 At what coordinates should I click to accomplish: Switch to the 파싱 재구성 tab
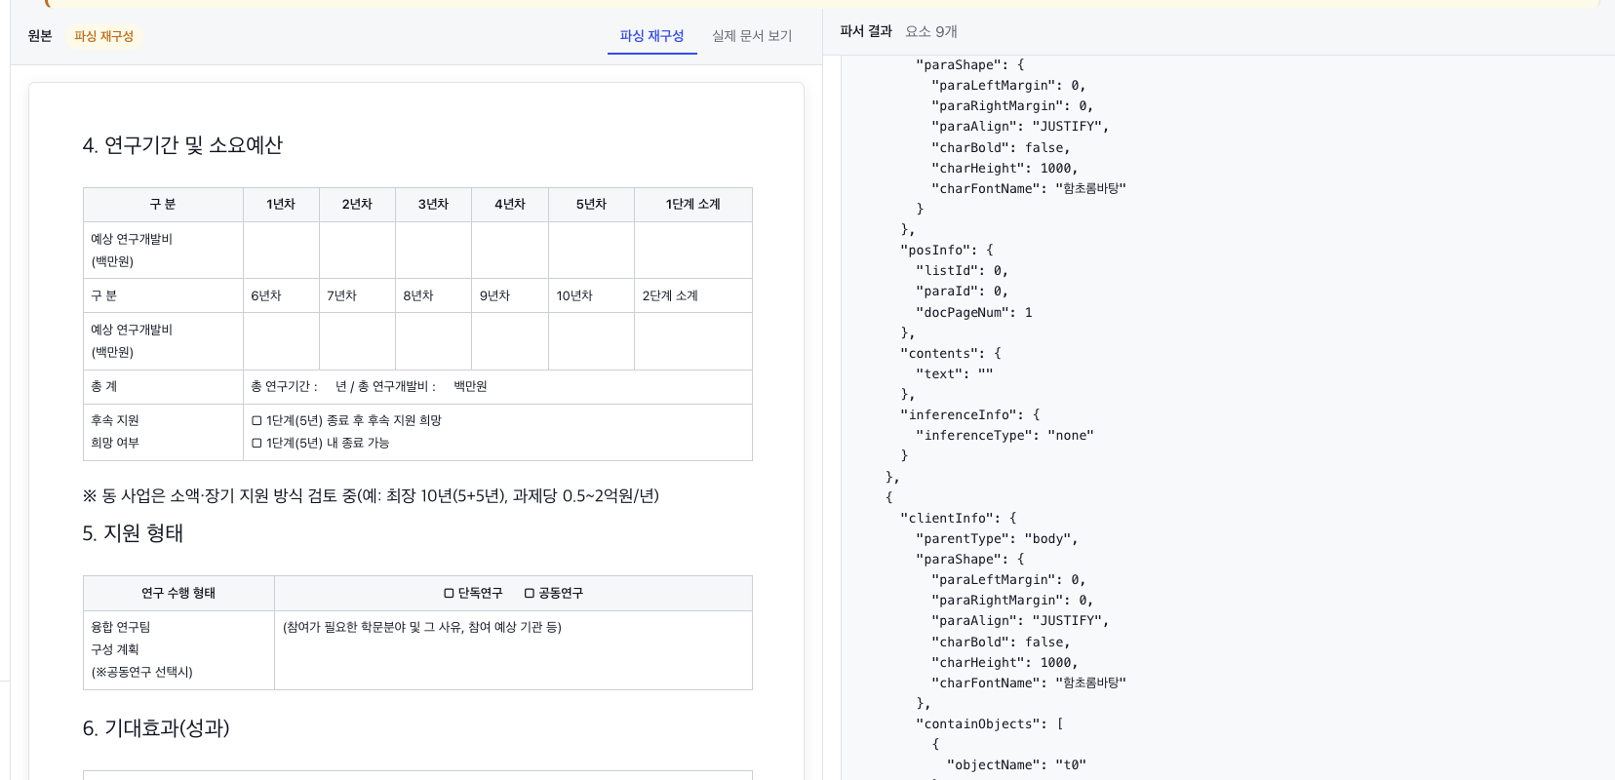(651, 36)
